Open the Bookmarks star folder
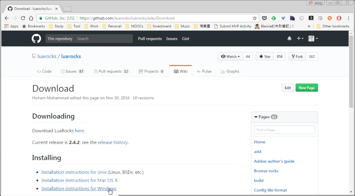 pos(34,26)
